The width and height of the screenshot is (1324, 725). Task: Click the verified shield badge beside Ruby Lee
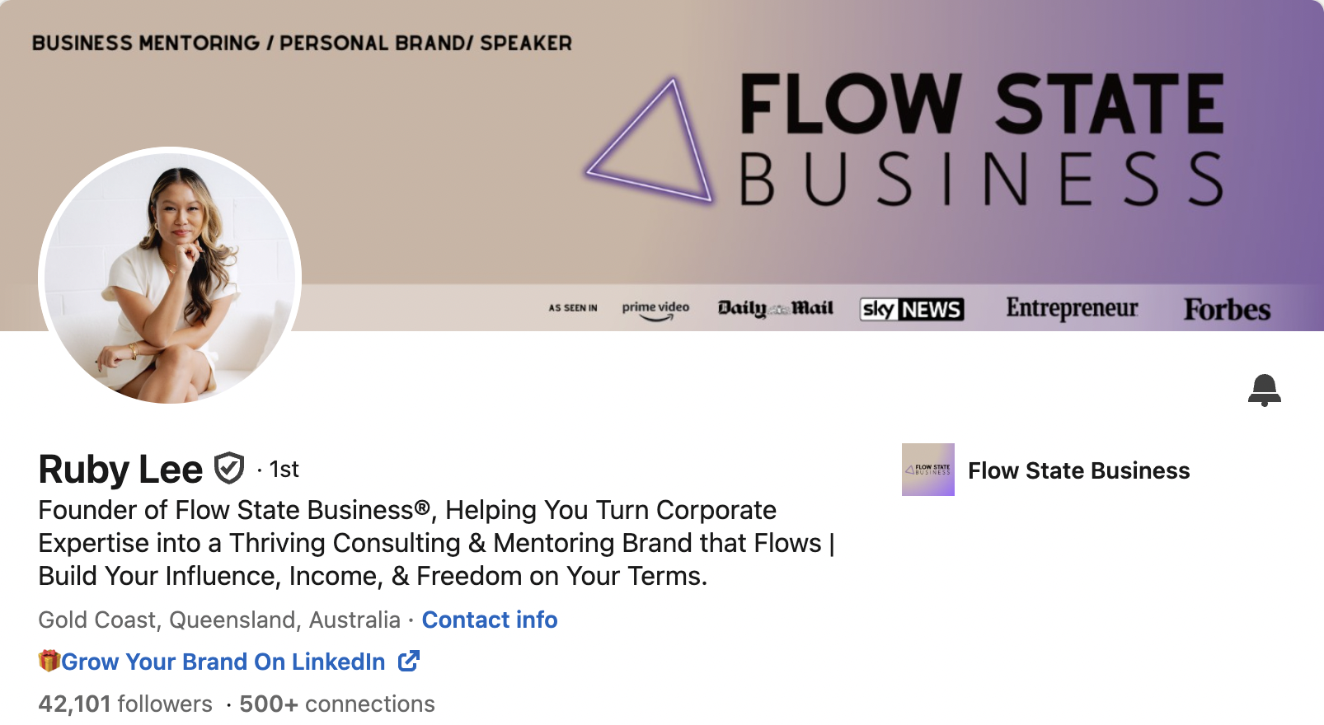pyautogui.click(x=229, y=468)
